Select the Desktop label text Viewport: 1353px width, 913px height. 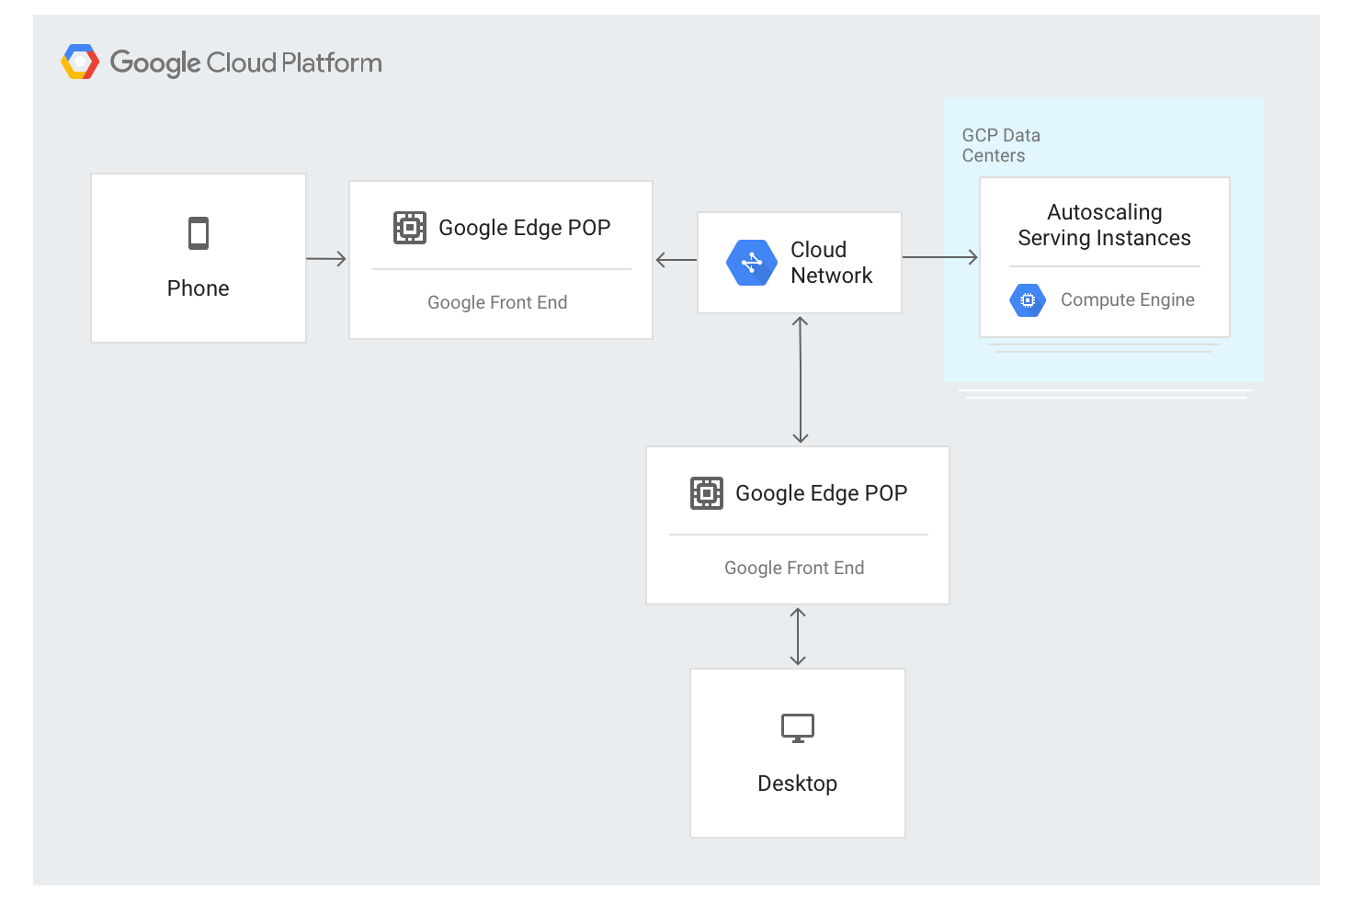798,783
